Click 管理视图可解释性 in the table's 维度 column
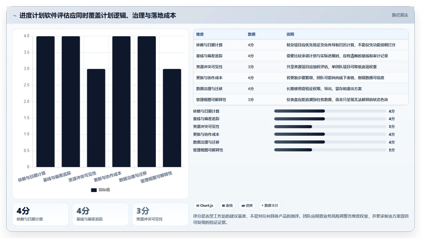The height and width of the screenshot is (238, 421). coord(211,99)
